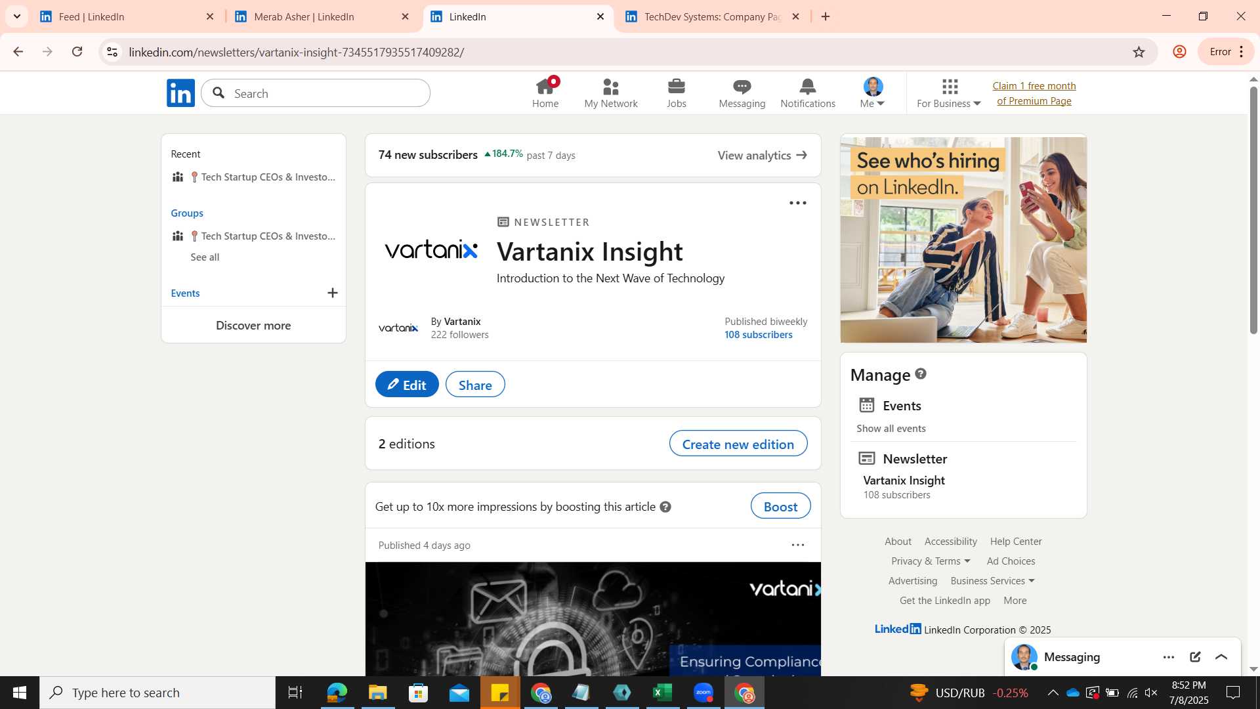Open the tab search dropdown arrow

coord(16,16)
